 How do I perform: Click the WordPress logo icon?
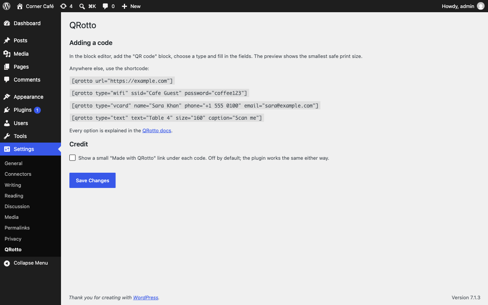click(x=6, y=6)
